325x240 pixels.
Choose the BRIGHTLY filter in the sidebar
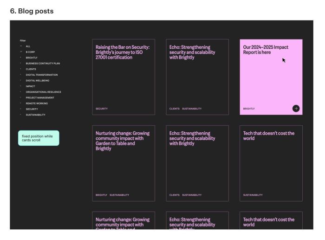click(x=32, y=58)
